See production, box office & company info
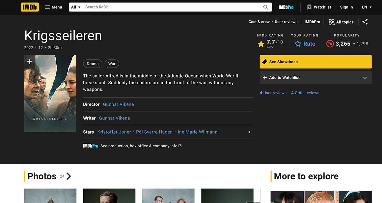Image resolution: width=382 pixels, height=203 pixels. click(x=141, y=146)
